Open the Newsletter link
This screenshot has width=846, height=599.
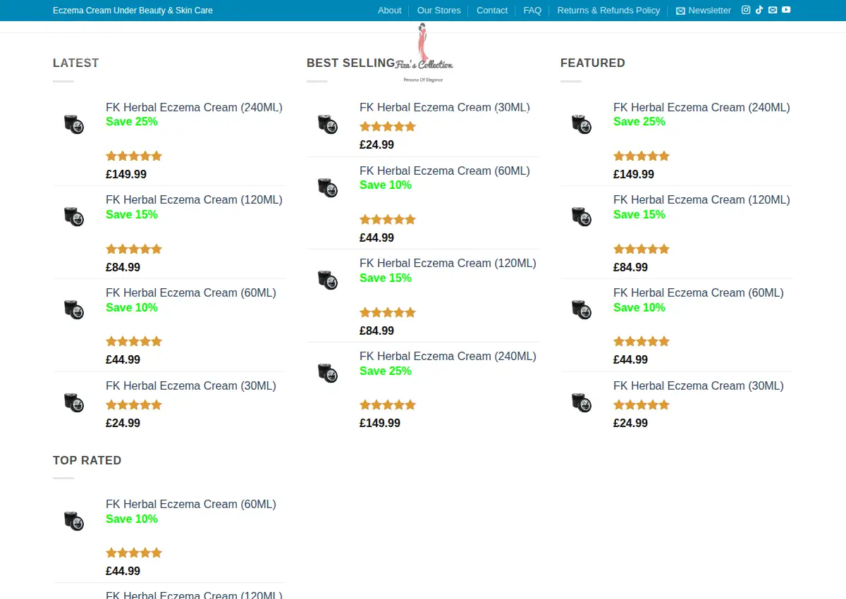coord(704,11)
